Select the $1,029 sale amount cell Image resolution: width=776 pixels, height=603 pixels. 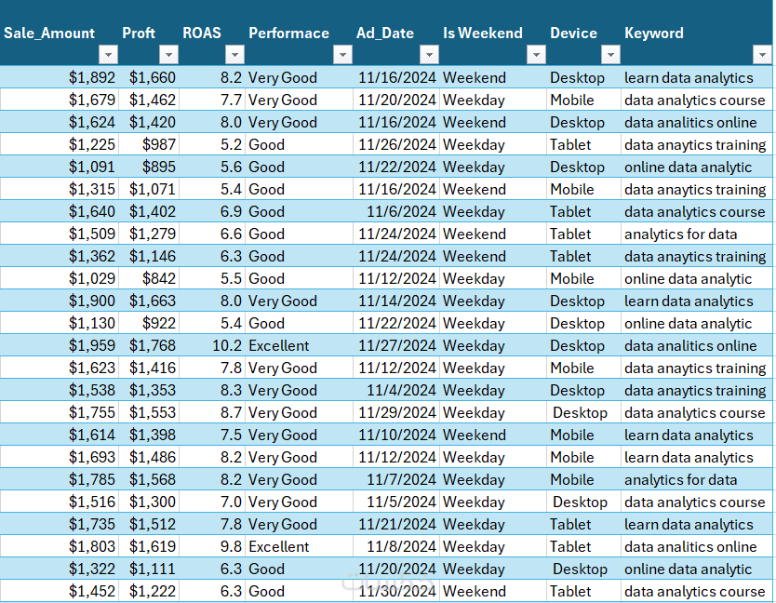pyautogui.click(x=60, y=278)
